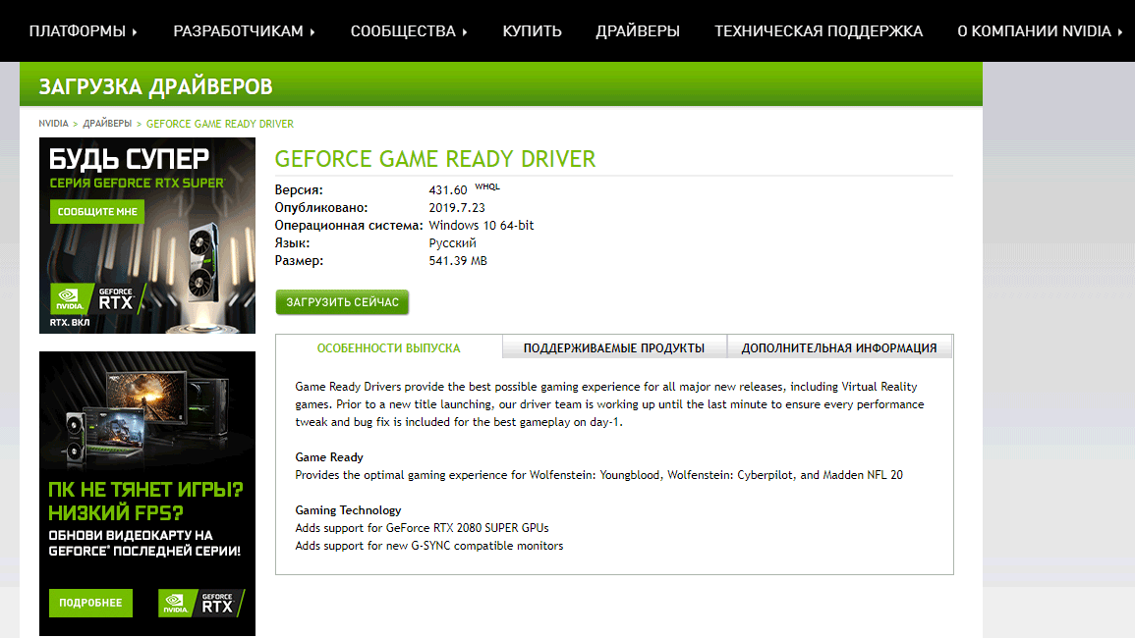1135x638 pixels.
Task: Go to the КУПИТЬ page
Action: (x=532, y=31)
